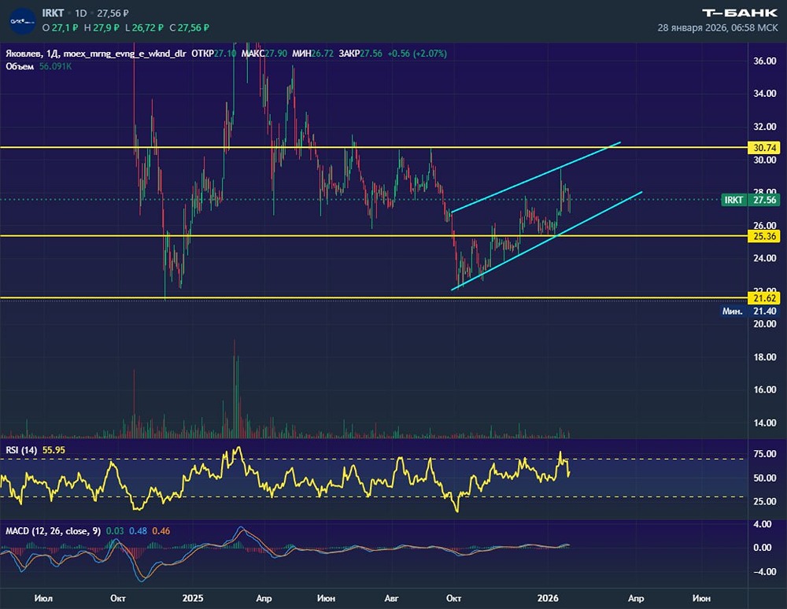The width and height of the screenshot is (787, 609).
Task: Click the Объем volume indicator label
Action: pos(20,66)
